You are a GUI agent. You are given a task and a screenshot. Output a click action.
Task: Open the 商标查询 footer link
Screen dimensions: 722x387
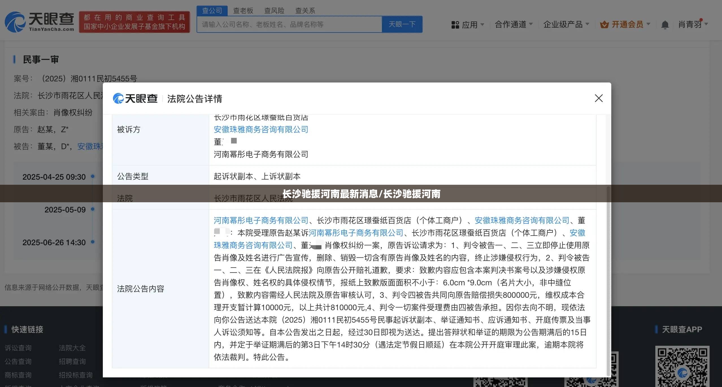(x=18, y=375)
